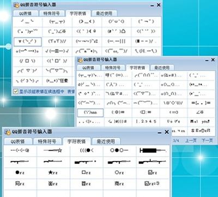The height and width of the screenshot is (197, 218).
Task: Open 最近使用 tab in the top window
Action: [x=104, y=14]
